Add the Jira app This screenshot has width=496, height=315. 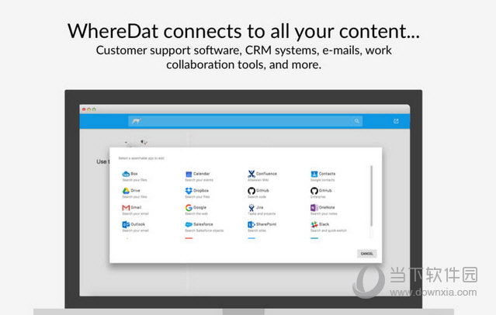(x=262, y=210)
